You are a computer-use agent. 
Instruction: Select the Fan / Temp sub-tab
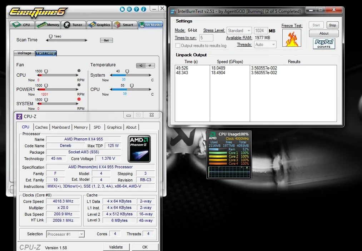point(46,53)
